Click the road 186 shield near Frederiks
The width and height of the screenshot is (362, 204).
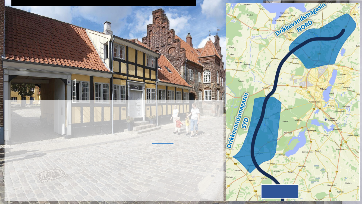click(235, 164)
